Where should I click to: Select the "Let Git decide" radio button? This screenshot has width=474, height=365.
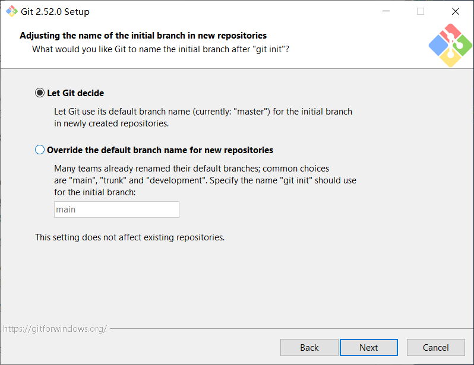coord(40,93)
